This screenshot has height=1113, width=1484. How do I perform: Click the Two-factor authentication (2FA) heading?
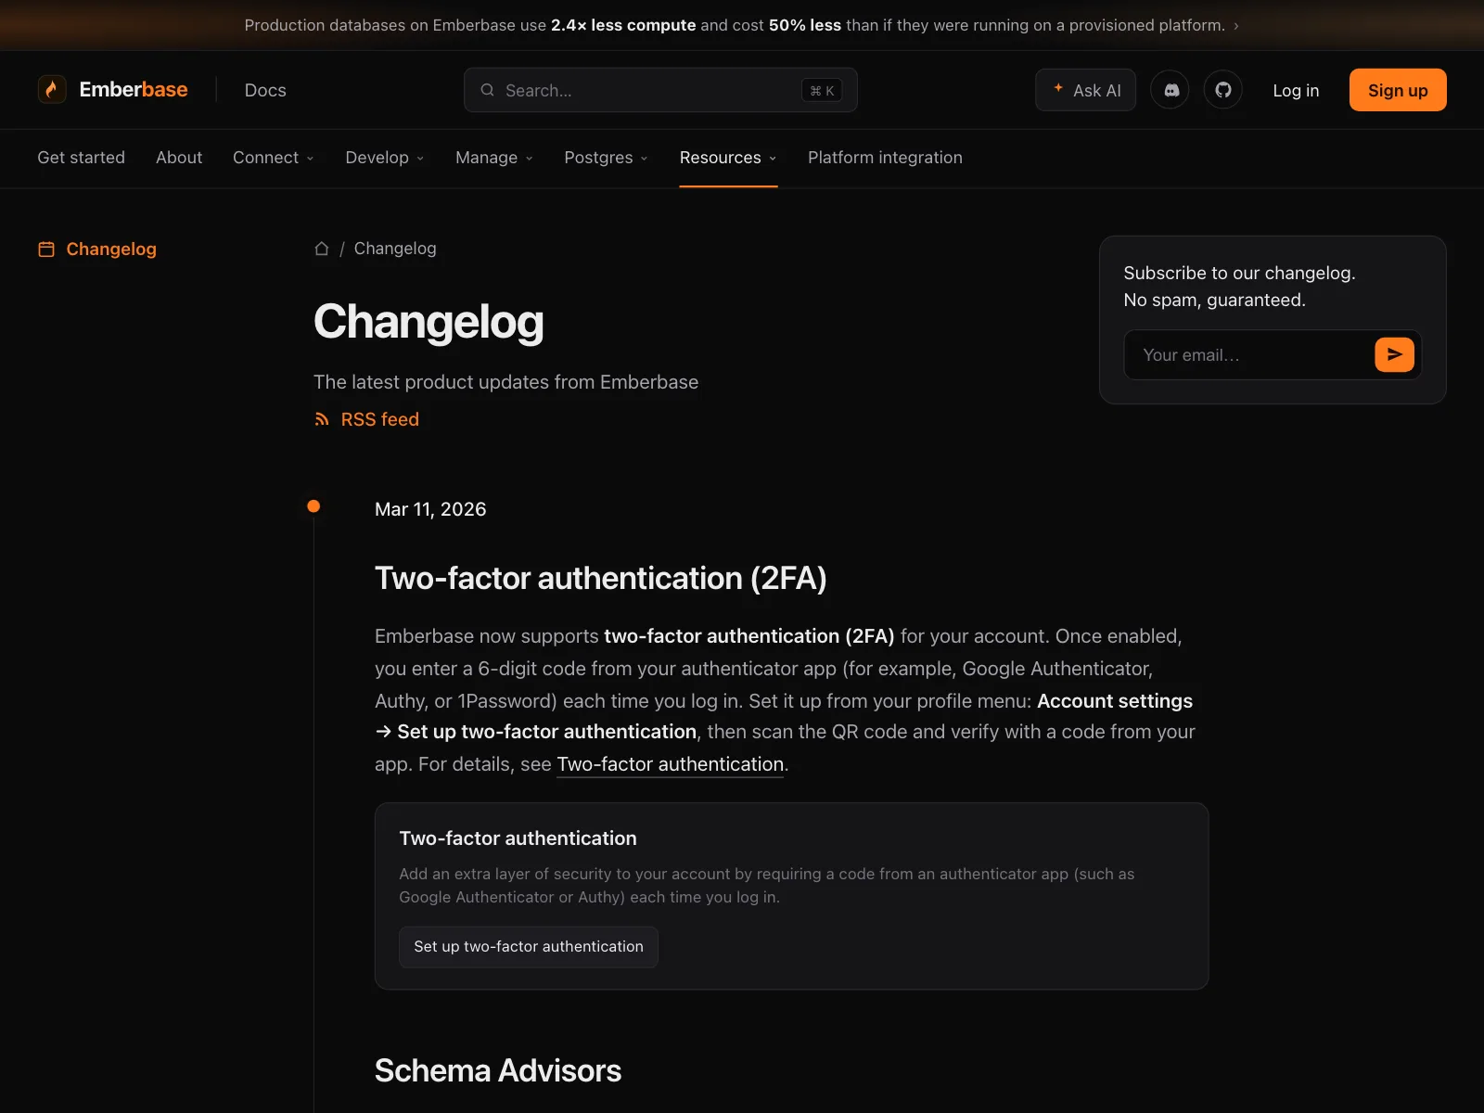[601, 578]
